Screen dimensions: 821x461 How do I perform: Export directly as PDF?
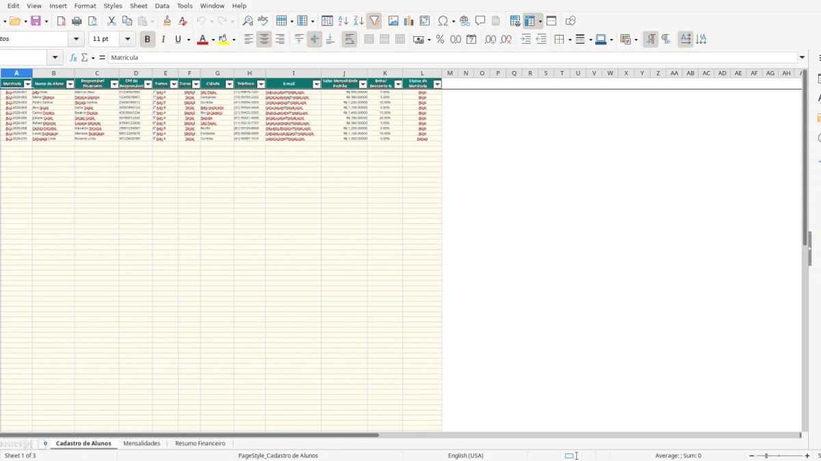coord(61,21)
